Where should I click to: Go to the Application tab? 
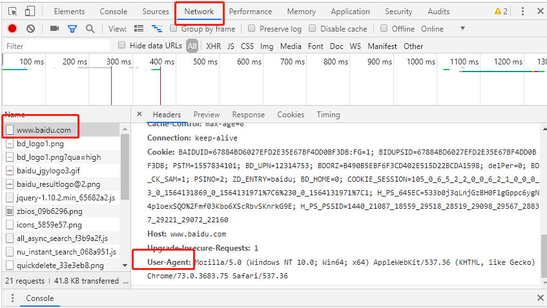coord(350,12)
